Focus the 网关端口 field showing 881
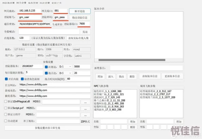202x139 pixels. pos(61,11)
